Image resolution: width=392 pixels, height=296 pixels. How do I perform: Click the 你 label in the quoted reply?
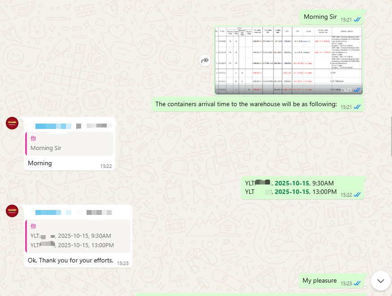[x=33, y=139]
